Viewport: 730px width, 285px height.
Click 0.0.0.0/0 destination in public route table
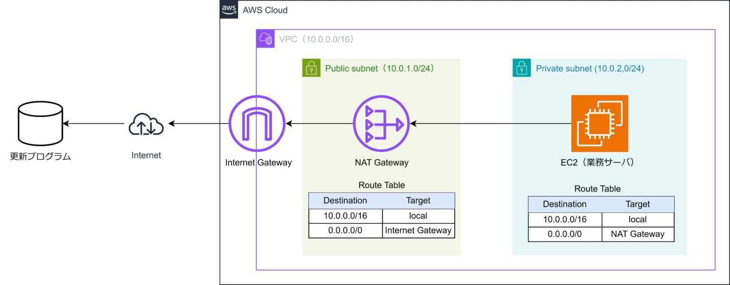[345, 230]
